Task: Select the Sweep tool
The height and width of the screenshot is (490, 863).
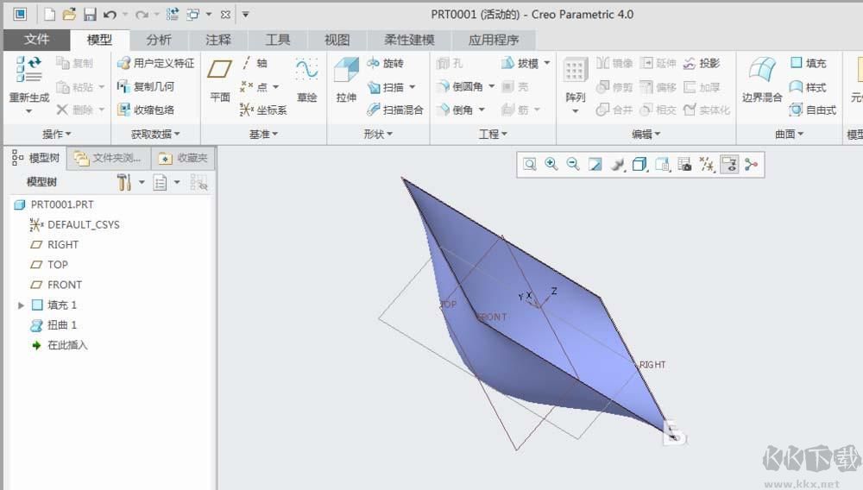Action: click(x=387, y=87)
